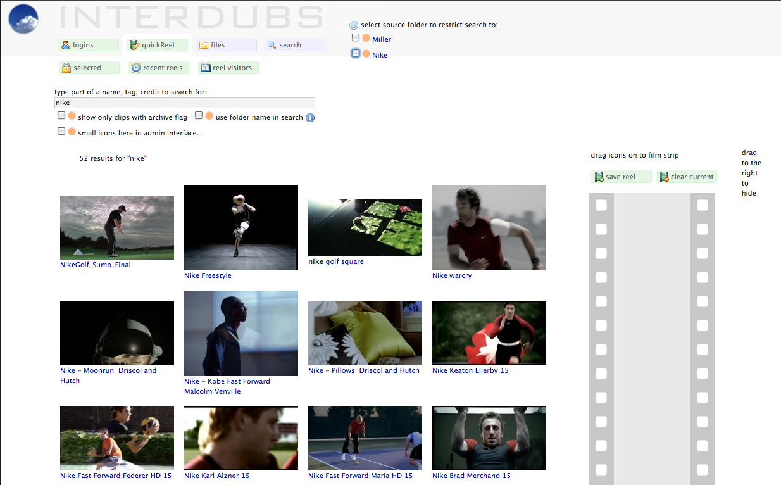Enable 'show only clips with archive flag'
Viewport: 781px width, 485px height.
coord(61,116)
